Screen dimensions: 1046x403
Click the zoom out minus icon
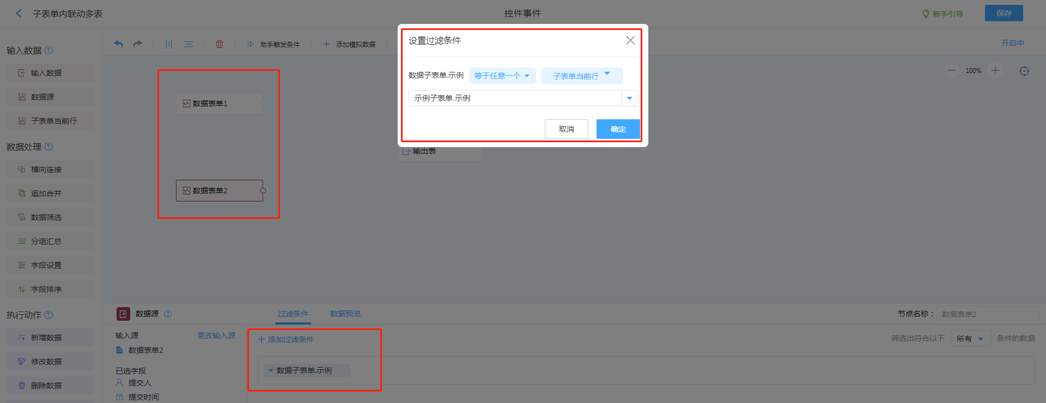pos(952,70)
